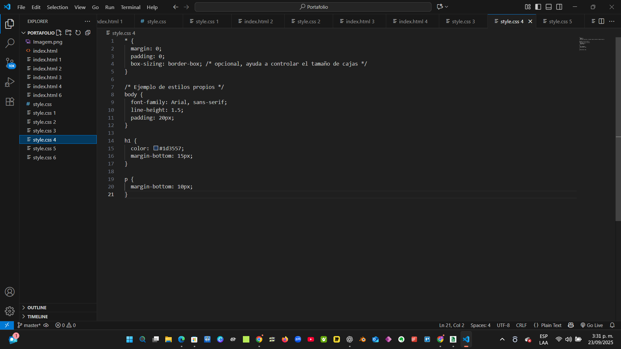Click the code minimap preview
Viewport: 621px width, 349px height.
click(592, 44)
